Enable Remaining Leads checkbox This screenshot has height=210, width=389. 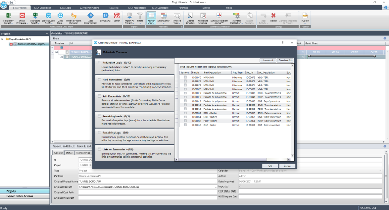click(x=99, y=116)
